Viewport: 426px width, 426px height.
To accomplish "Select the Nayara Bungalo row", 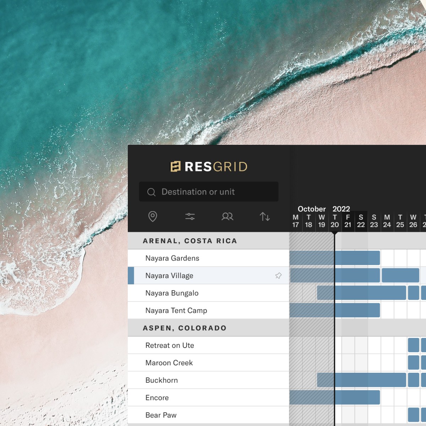I will point(208,293).
